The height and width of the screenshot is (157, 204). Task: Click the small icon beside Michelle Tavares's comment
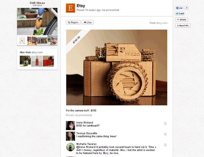[165, 145]
